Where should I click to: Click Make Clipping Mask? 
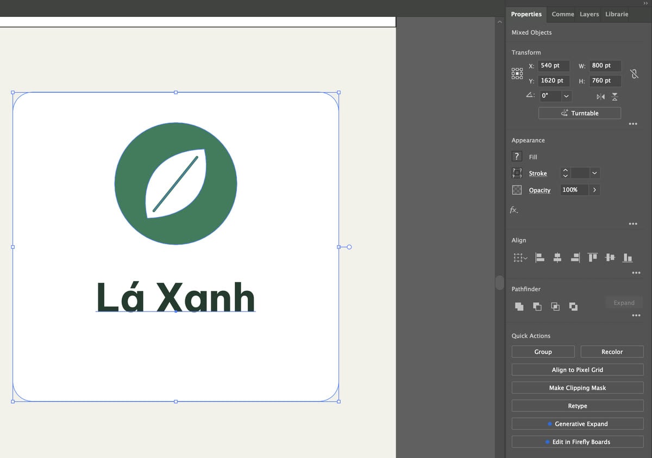point(578,387)
